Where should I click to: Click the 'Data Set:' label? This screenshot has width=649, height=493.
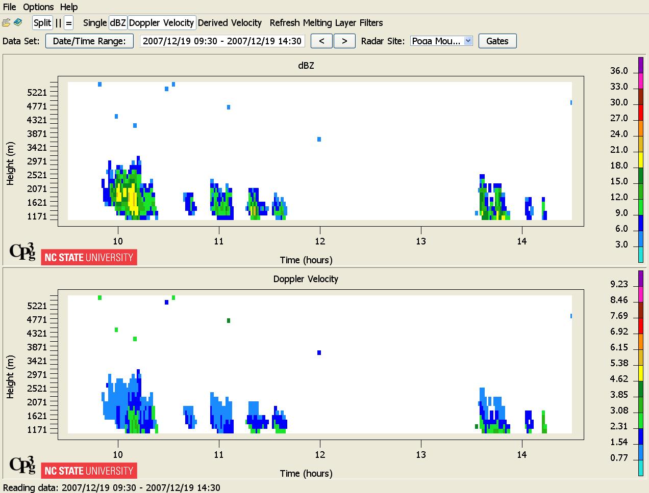(x=21, y=41)
